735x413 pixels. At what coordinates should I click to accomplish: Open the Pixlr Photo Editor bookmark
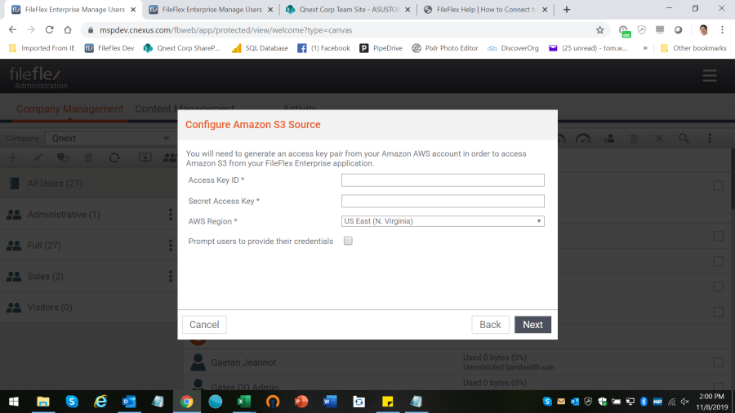[x=445, y=48]
